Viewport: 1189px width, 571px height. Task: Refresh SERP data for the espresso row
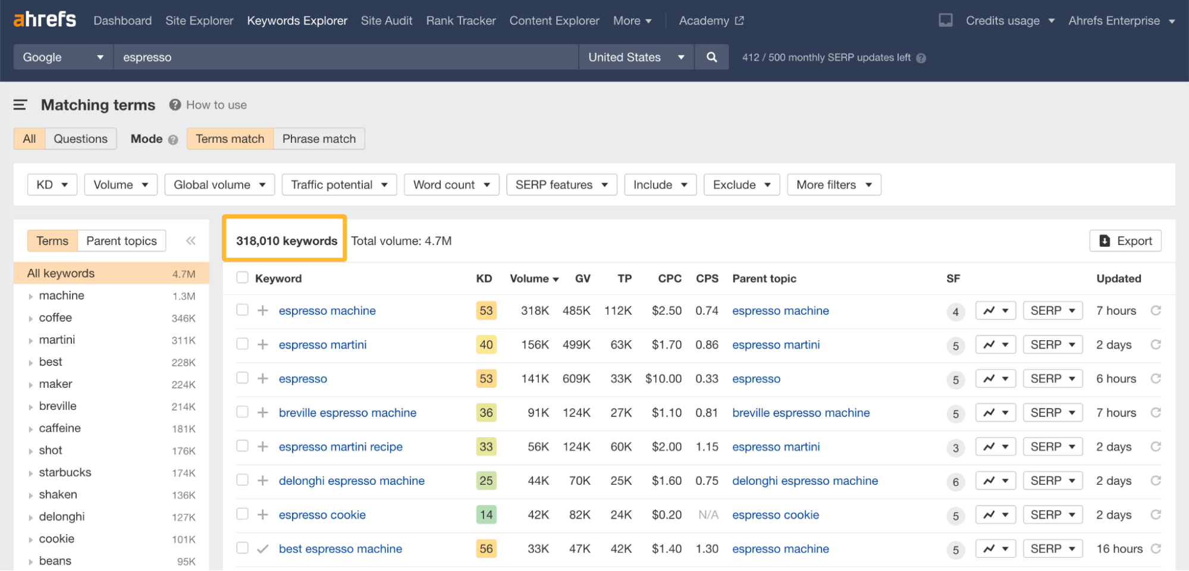pyautogui.click(x=1156, y=378)
